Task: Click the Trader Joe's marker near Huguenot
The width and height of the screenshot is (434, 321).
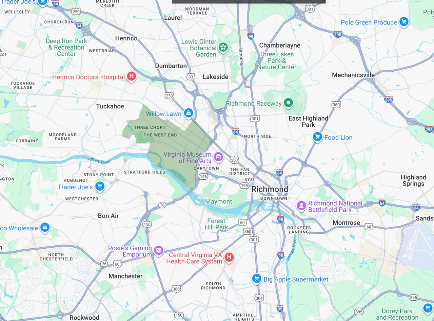Action: pos(99,186)
